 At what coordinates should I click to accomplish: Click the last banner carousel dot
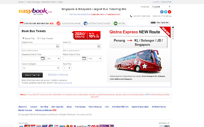(173, 38)
